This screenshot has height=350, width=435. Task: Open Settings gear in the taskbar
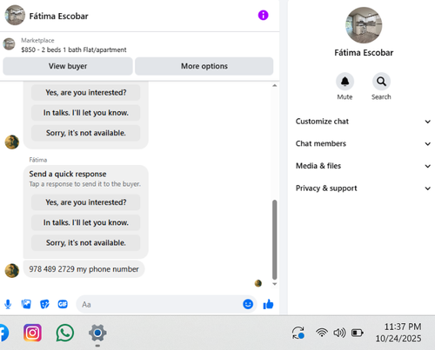[97, 333]
